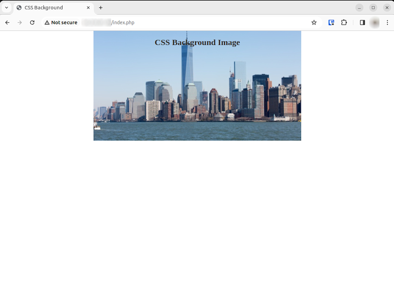Screen dimensions: 394x308
Task: Click the browser back arrow
Action: point(7,22)
